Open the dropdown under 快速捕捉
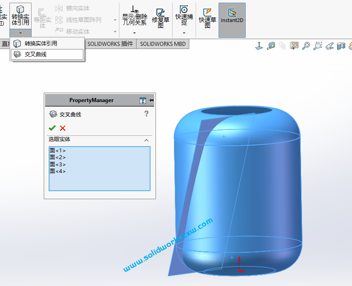Screen dimensions: 352x286 [x=184, y=33]
